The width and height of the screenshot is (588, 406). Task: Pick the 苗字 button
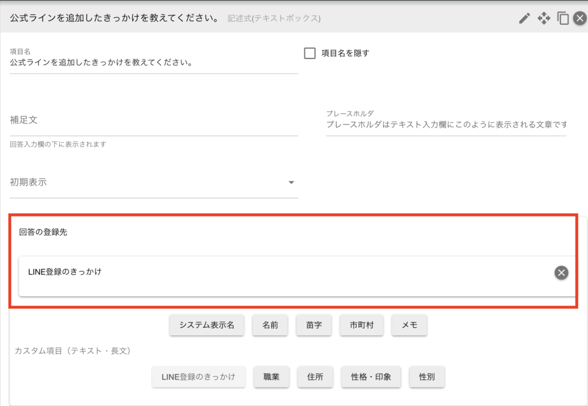pyautogui.click(x=314, y=325)
